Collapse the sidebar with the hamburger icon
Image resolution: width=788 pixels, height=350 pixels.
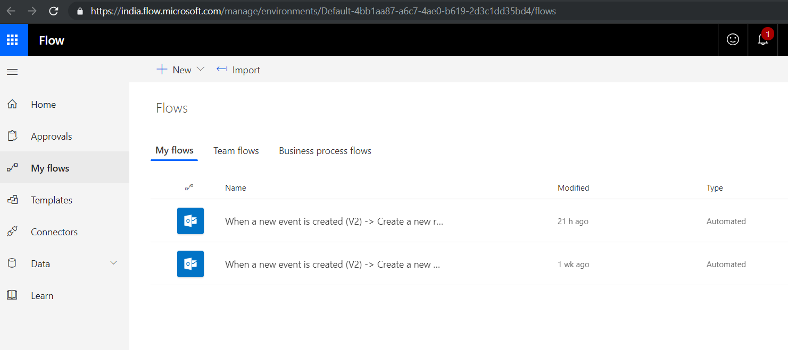pyautogui.click(x=12, y=72)
